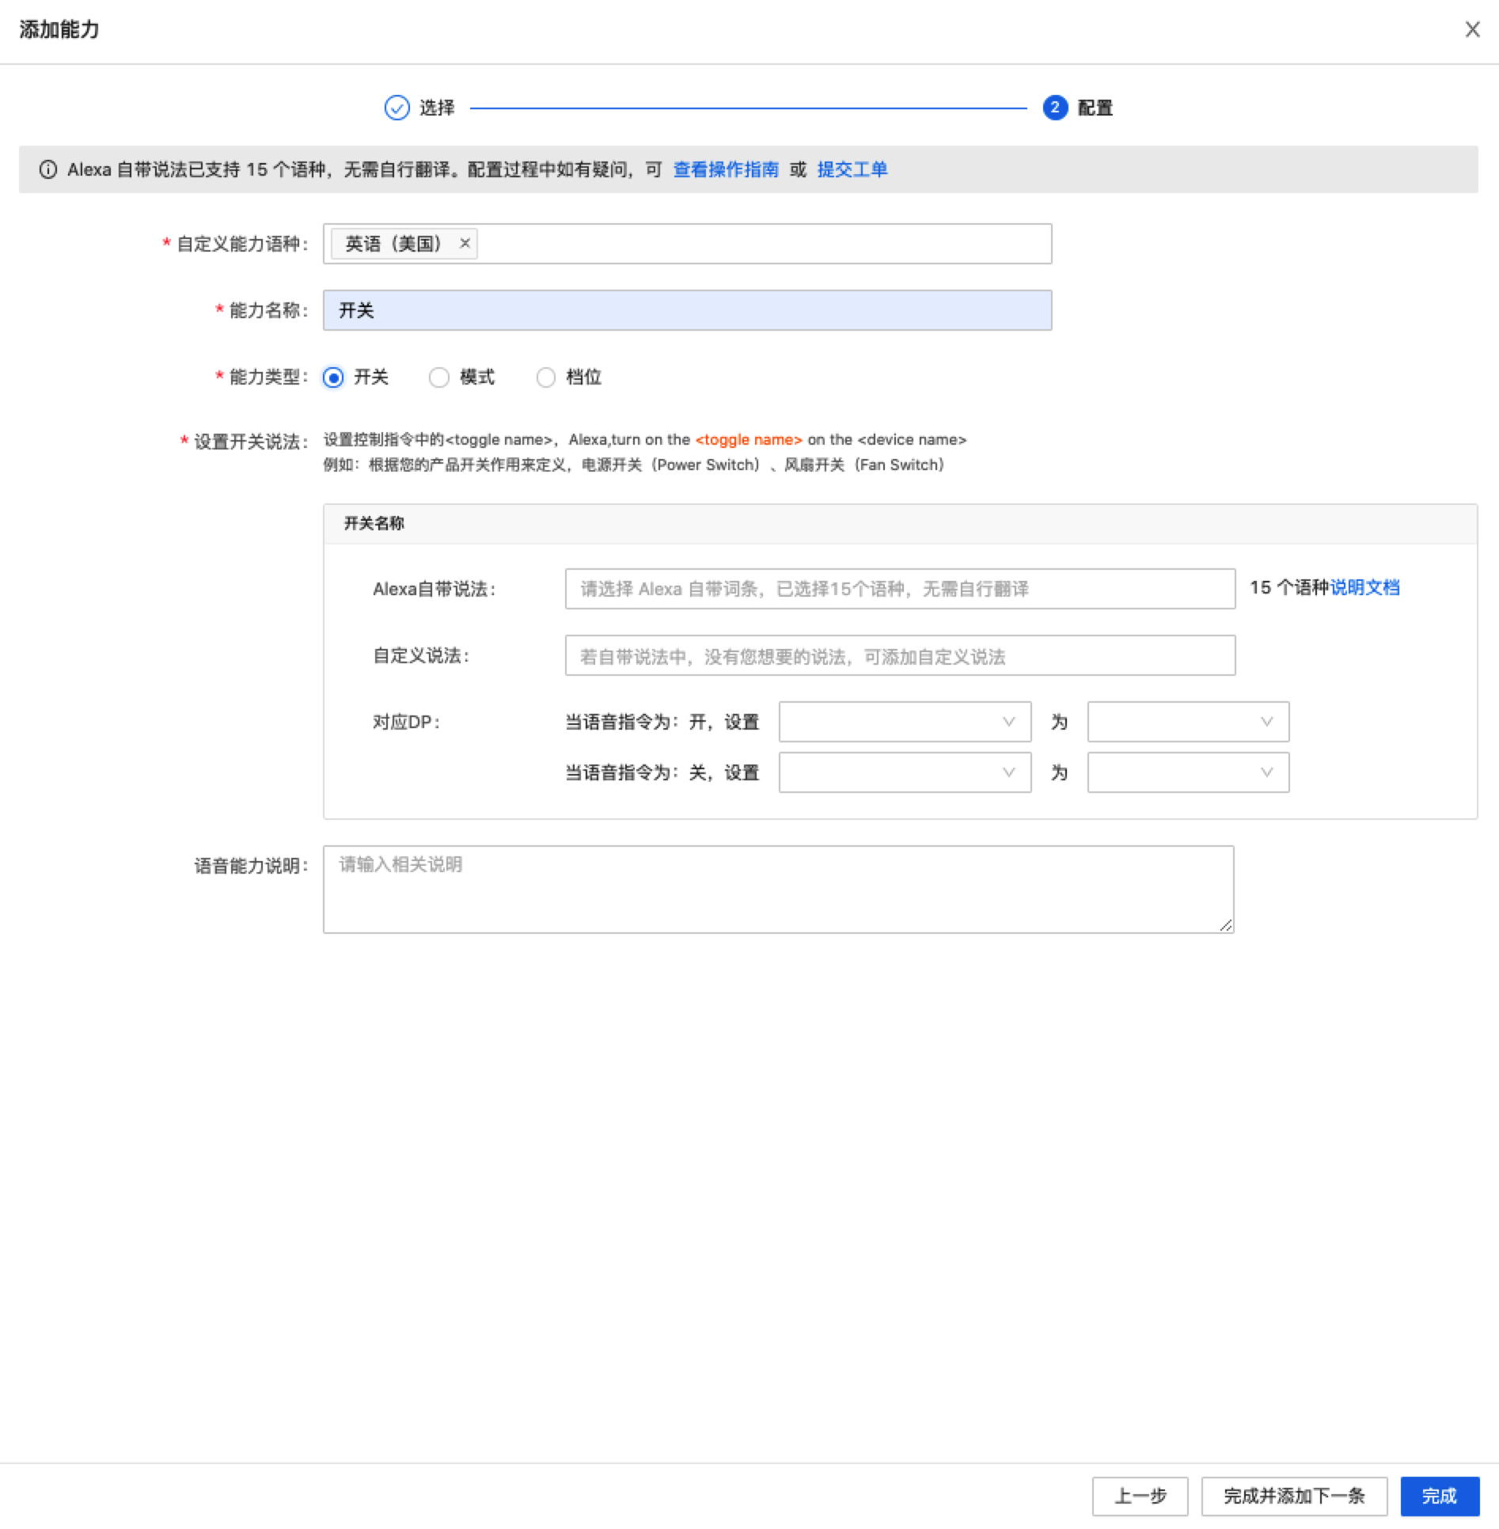The image size is (1499, 1529).
Task: Click the info icon in the Alexa notice bar
Action: point(48,169)
